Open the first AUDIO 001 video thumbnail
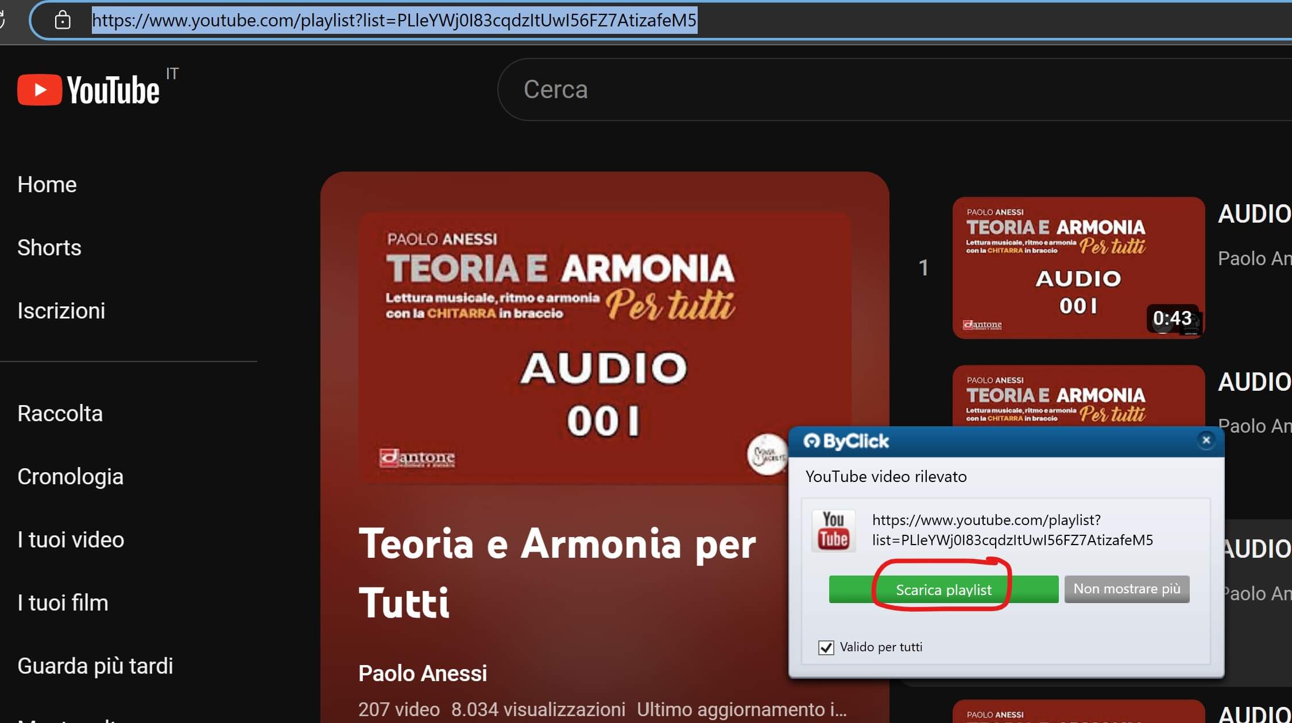The image size is (1292, 723). [x=1078, y=267]
